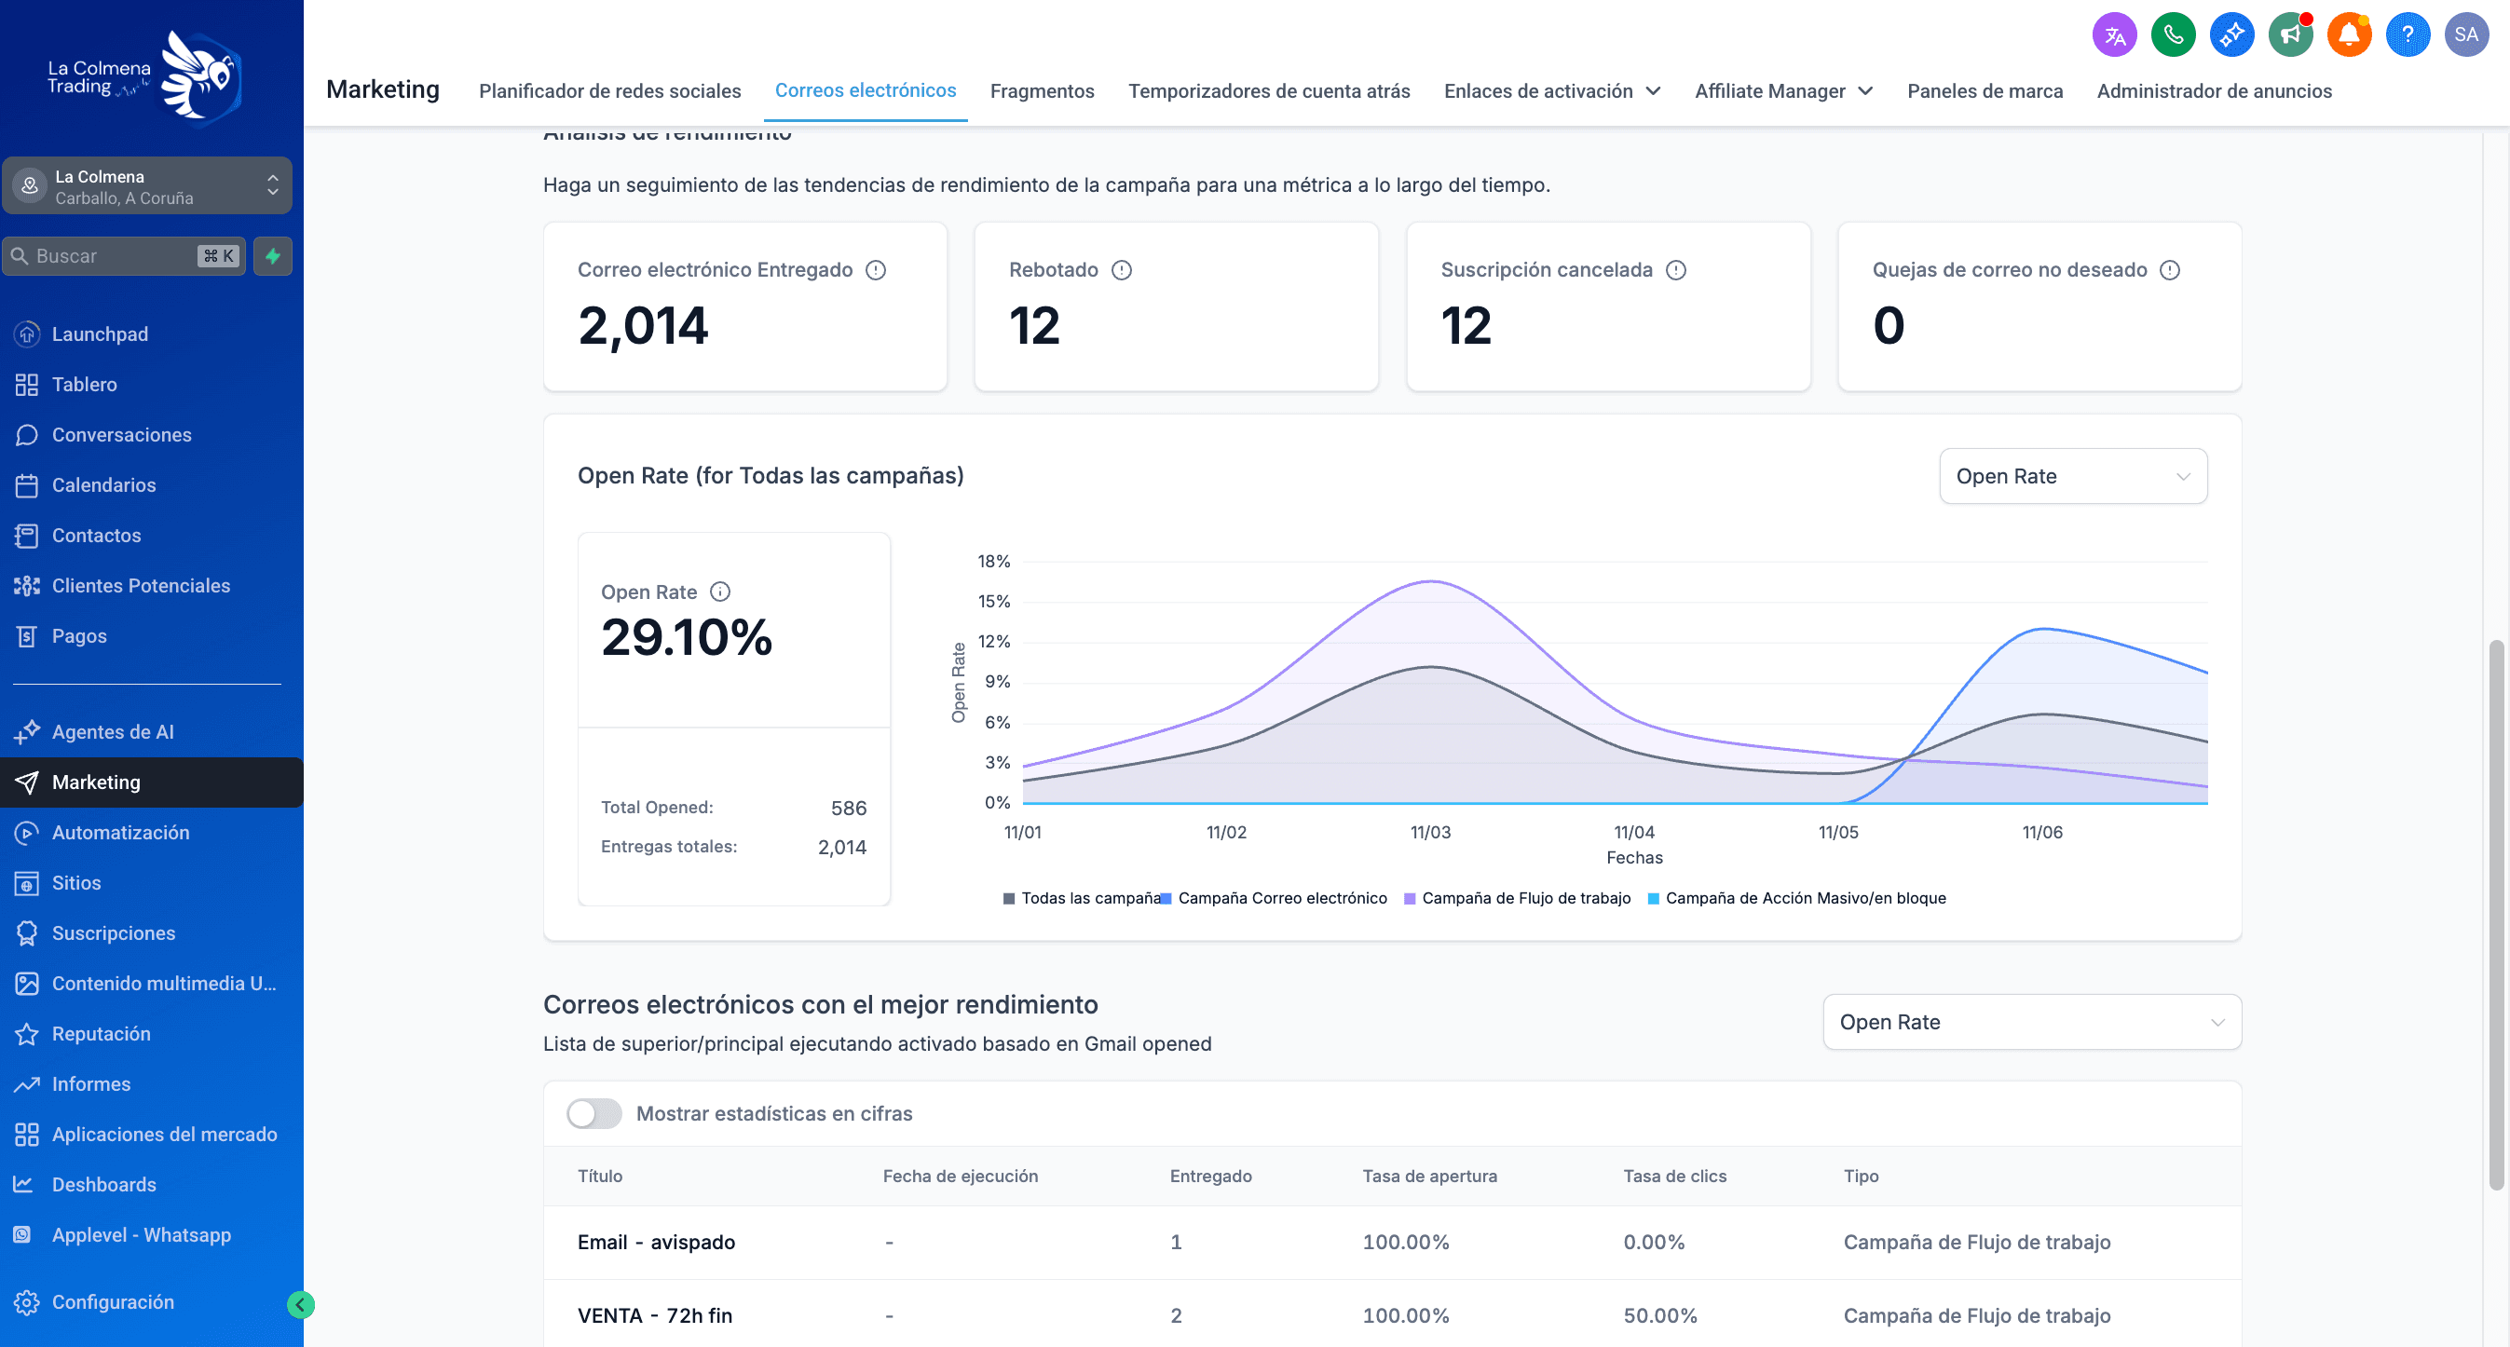Collapse sidebar using green arrow icon
The height and width of the screenshot is (1347, 2510).
pos(301,1304)
